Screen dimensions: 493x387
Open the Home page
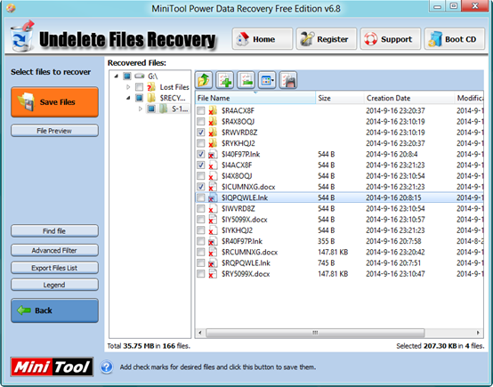[263, 39]
